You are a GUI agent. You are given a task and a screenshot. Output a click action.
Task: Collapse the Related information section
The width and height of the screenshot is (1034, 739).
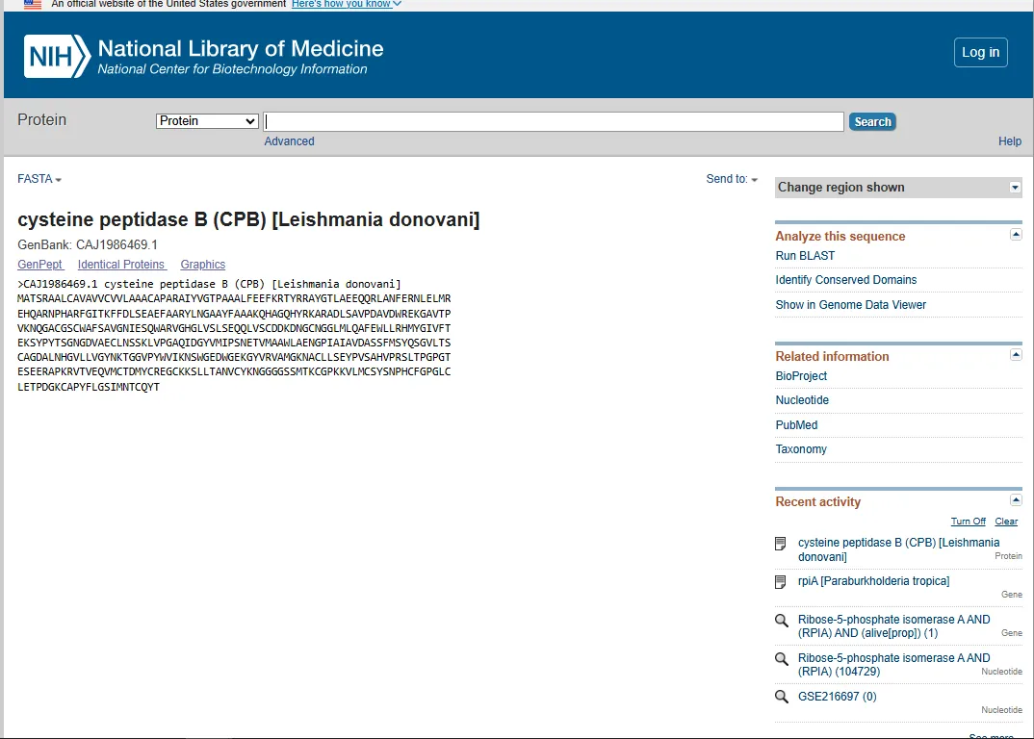(1017, 355)
